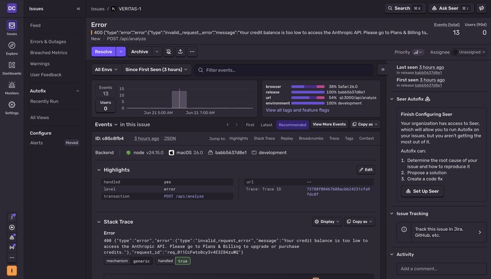Open the stack trace Display dropdown
Image resolution: width=491 pixels, height=279 pixels.
327,221
